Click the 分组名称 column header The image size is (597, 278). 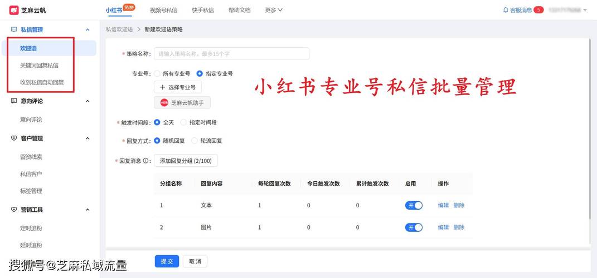[x=171, y=184]
